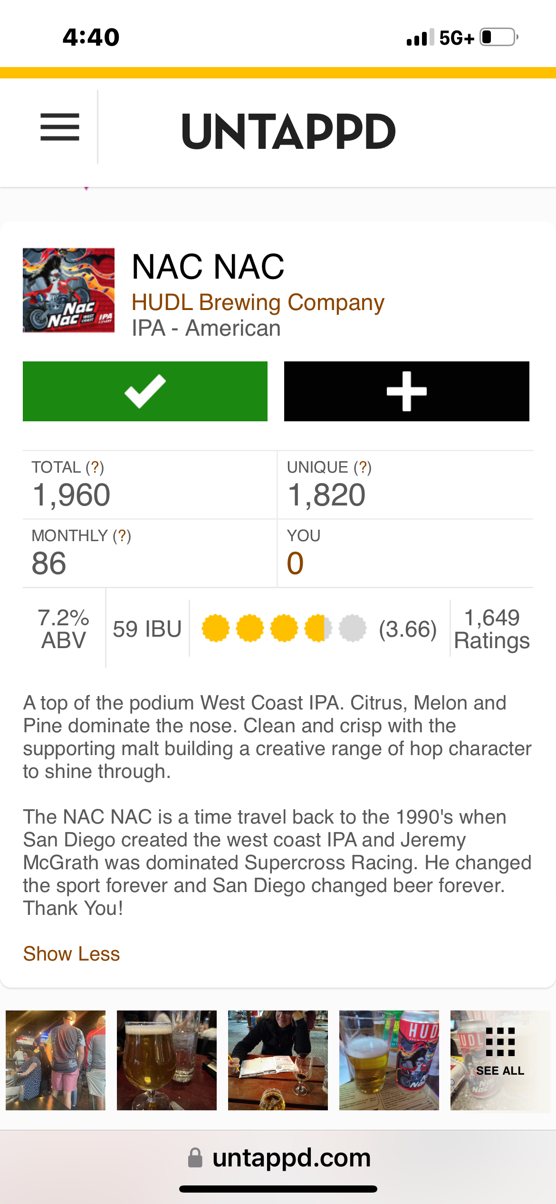Open the photo of person writing at table
556x1204 pixels.
(x=278, y=1060)
